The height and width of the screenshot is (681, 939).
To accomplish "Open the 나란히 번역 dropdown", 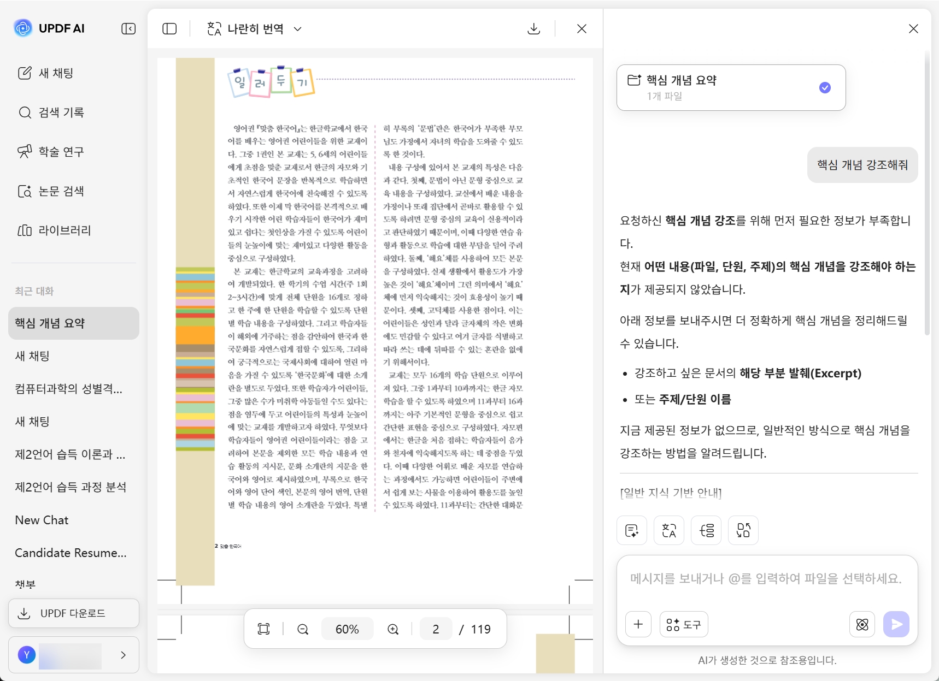I will click(x=255, y=28).
